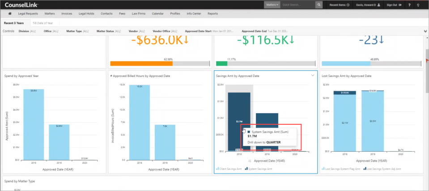Image resolution: width=429 pixels, height=191 pixels.
Task: Click the lightbulb tips icon
Action: coord(418,5)
